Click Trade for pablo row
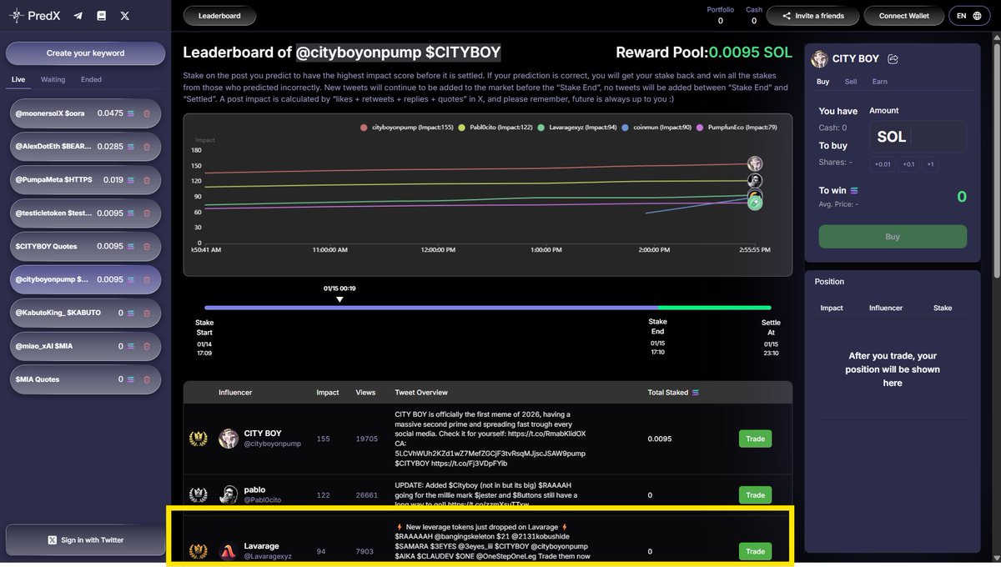Viewport: 1001px width, 567px height. point(755,495)
